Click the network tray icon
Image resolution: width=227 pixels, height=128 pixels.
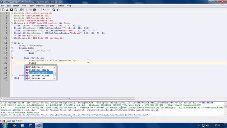pos(203,126)
